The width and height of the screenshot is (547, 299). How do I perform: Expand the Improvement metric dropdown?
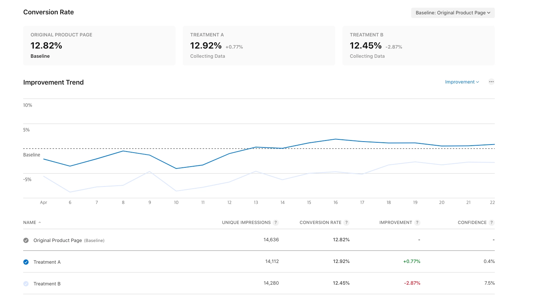point(462,82)
